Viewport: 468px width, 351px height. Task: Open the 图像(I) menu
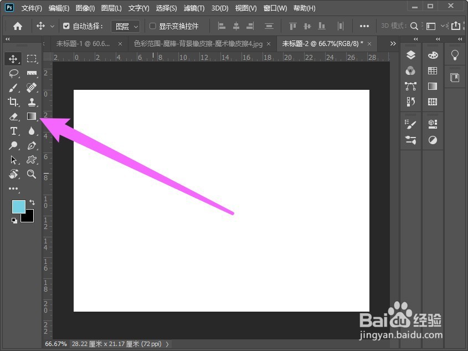(x=85, y=8)
